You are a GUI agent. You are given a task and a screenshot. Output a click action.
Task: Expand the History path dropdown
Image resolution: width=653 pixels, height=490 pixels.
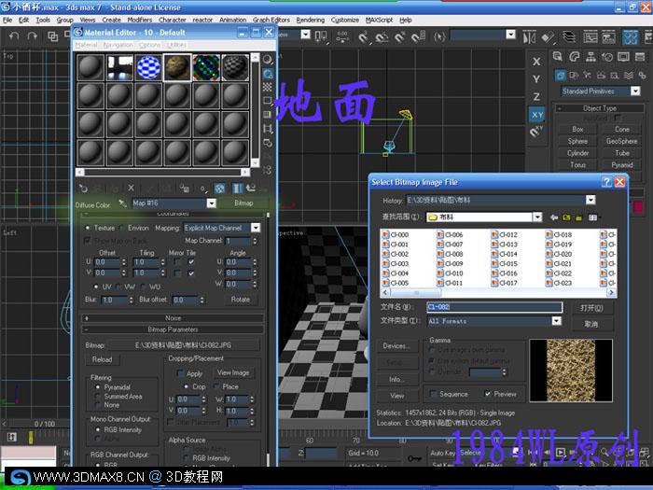point(590,200)
